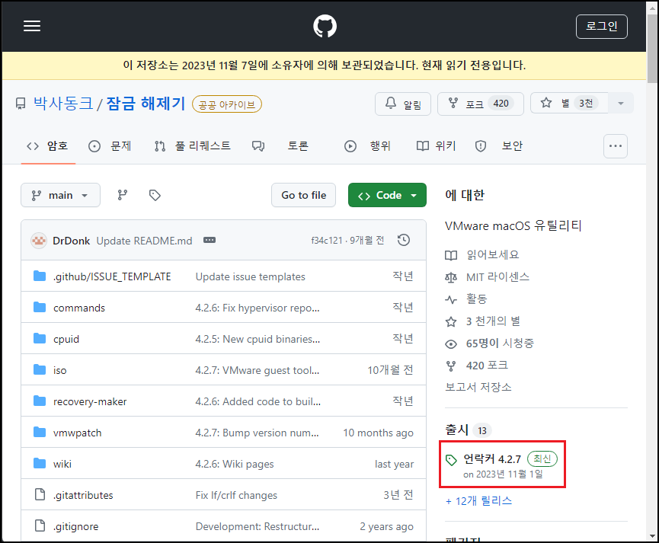Open the recovery-maker folder
659x543 pixels.
90,402
